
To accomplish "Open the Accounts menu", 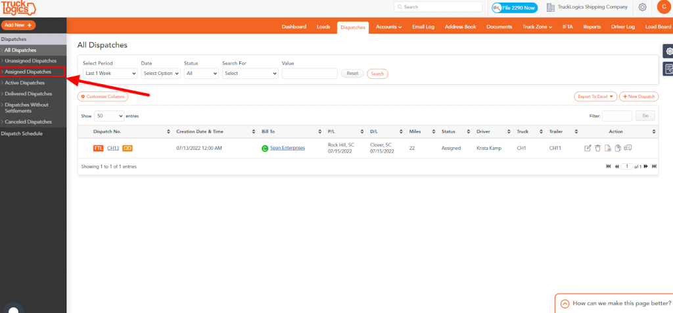I will (x=388, y=26).
